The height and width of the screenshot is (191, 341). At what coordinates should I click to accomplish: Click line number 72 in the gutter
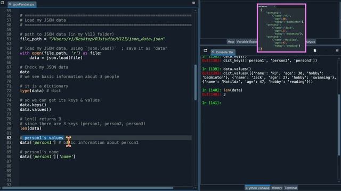[x=9, y=91]
